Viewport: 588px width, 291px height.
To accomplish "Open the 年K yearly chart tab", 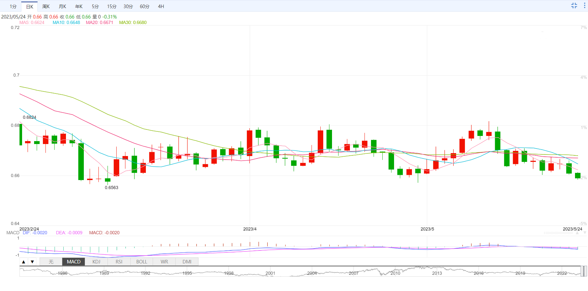I will click(x=79, y=6).
